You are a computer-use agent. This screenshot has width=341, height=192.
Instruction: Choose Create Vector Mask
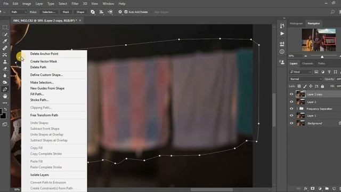click(x=44, y=61)
